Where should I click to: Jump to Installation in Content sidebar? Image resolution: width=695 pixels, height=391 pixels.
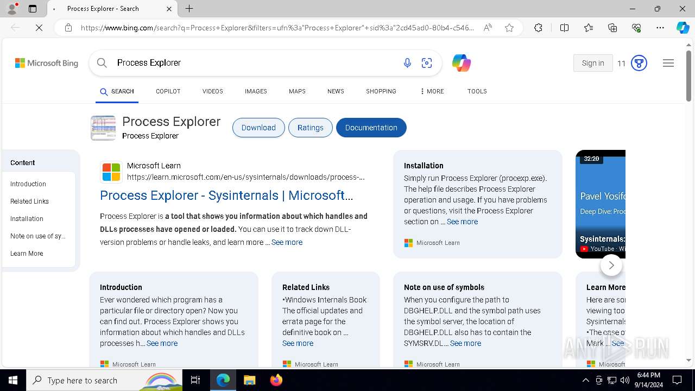click(x=27, y=219)
